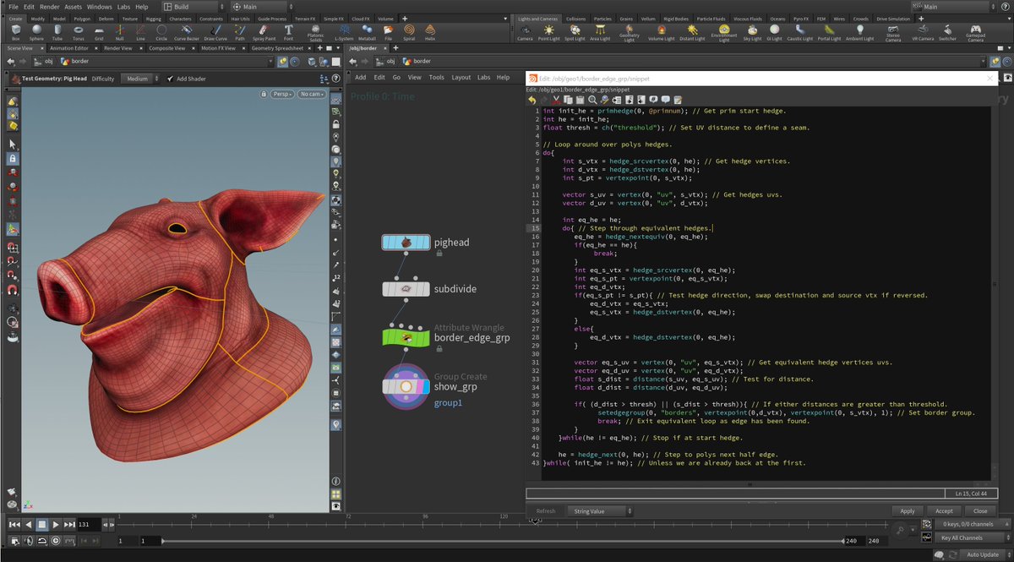Click the playback range slider bar

502,540
